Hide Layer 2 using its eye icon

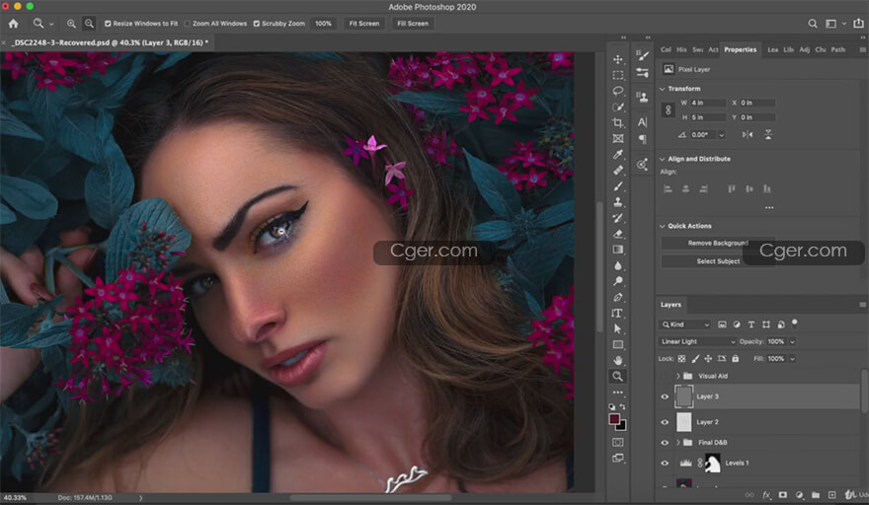[x=665, y=422]
